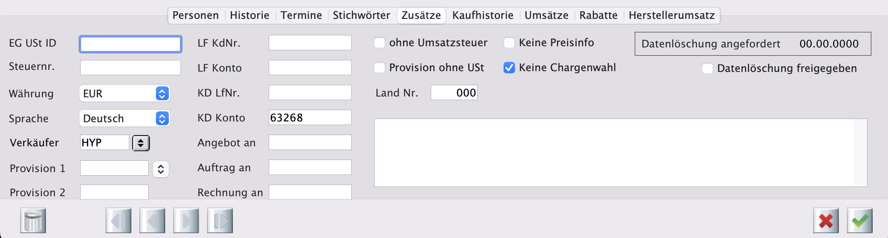
Task: Jump to first record arrow icon
Action: (x=118, y=220)
